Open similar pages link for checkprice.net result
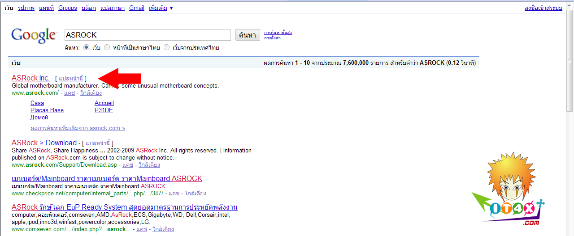 tap(196, 194)
